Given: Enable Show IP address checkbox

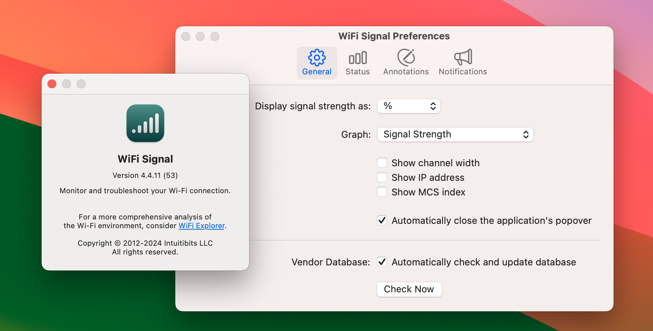Looking at the screenshot, I should point(382,177).
